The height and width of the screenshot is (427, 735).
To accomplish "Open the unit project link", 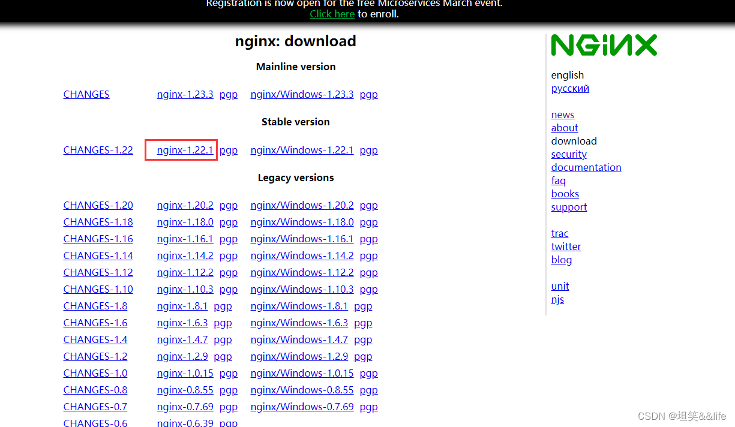I will click(x=560, y=286).
